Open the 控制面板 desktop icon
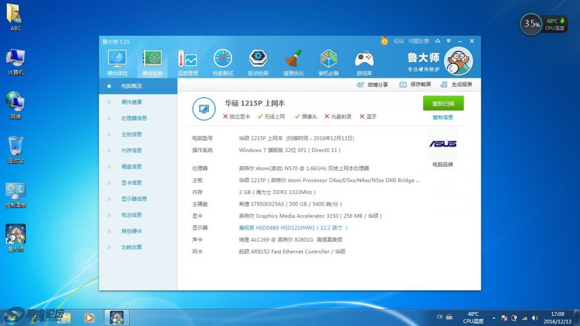 tap(15, 194)
